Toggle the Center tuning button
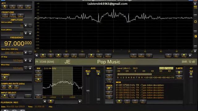Viewport: 198px width, 111px height. coord(5,78)
